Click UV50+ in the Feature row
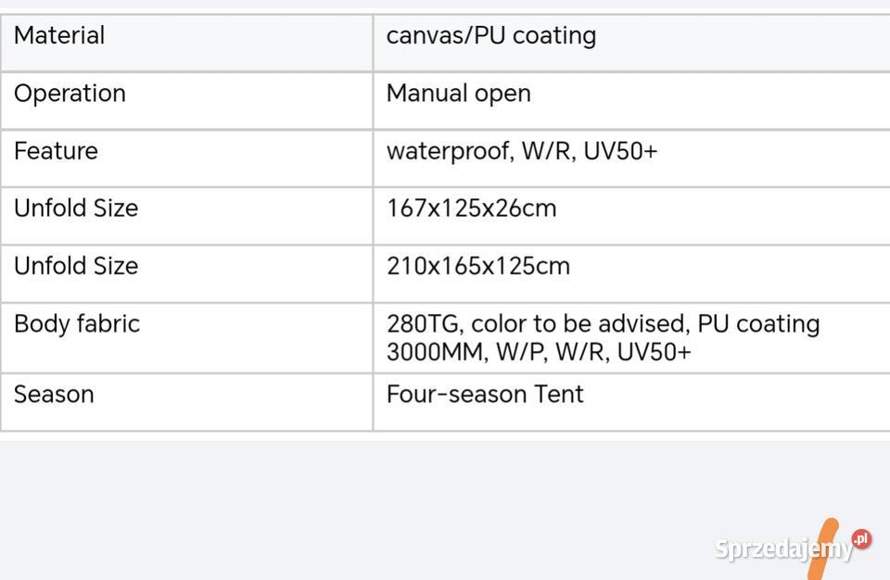Viewport: 890px width, 580px height. coord(622,151)
